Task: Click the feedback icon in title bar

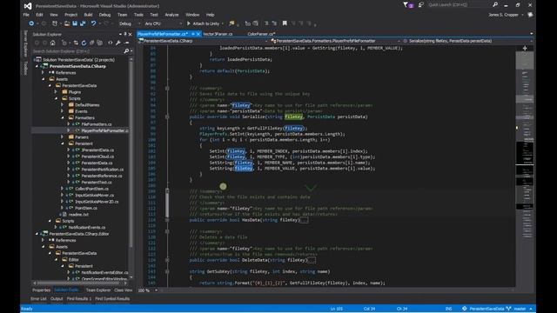Action: tap(421, 5)
